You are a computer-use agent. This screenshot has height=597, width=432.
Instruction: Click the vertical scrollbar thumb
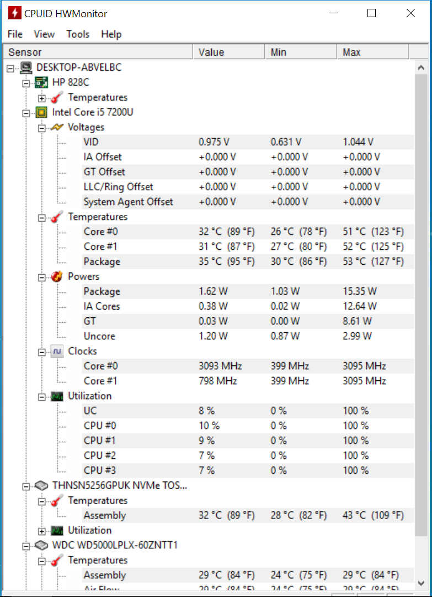coord(420,305)
